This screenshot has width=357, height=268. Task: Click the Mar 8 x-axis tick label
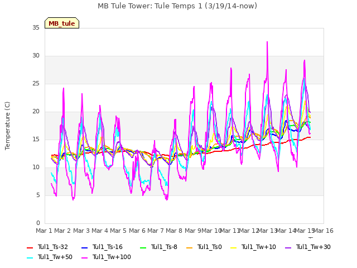coord(174,231)
